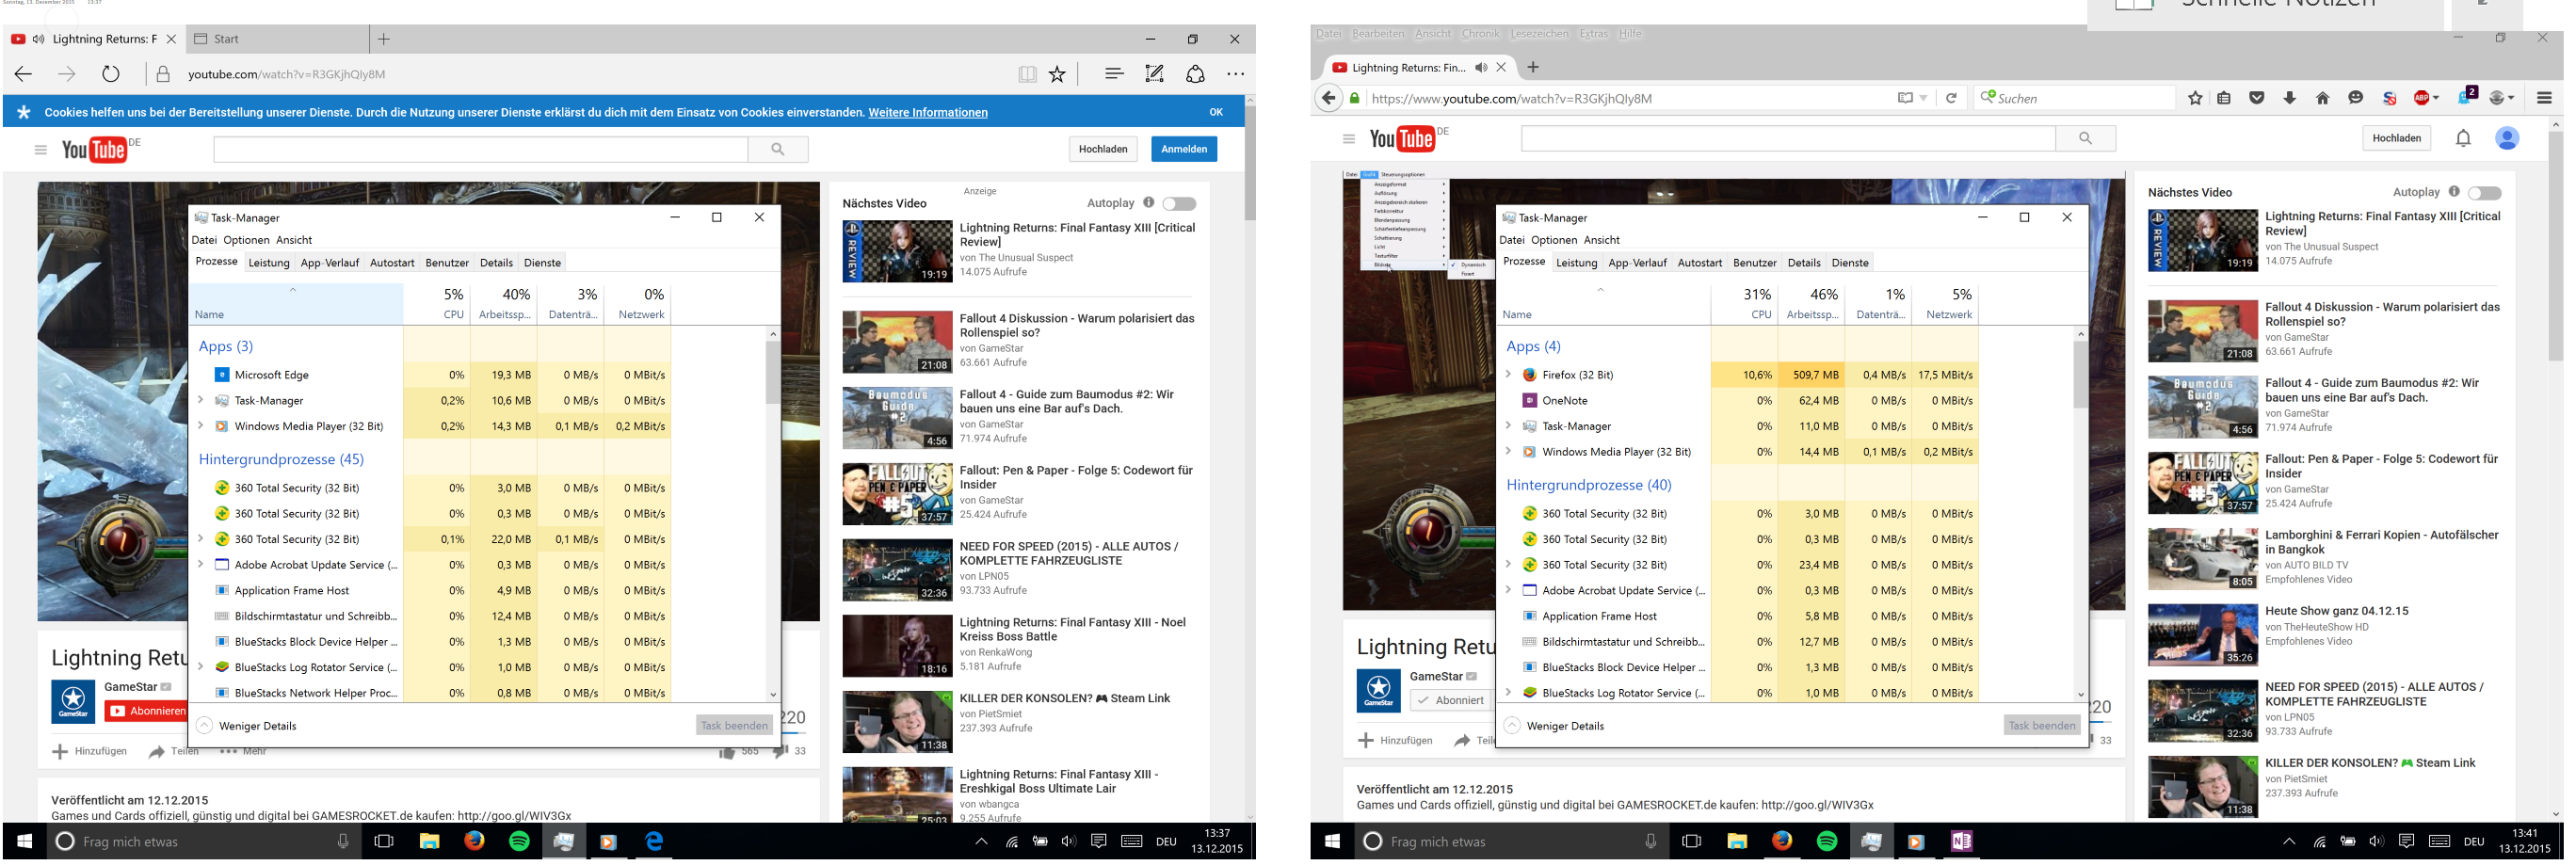Add this page to Edge favorites

pyautogui.click(x=1057, y=74)
